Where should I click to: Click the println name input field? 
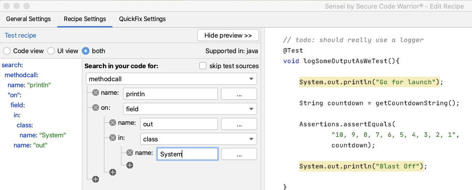tap(170, 94)
